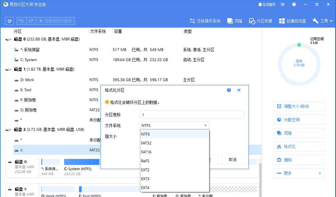This screenshot has height=197, width=336.
Task: Select EXT2 from the dropdown list
Action: tap(174, 170)
